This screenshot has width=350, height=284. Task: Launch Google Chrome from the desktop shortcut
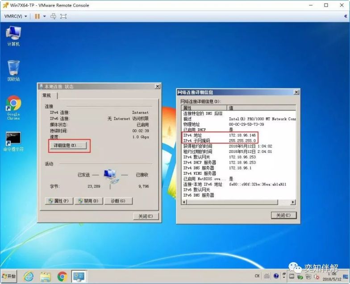coord(13,108)
